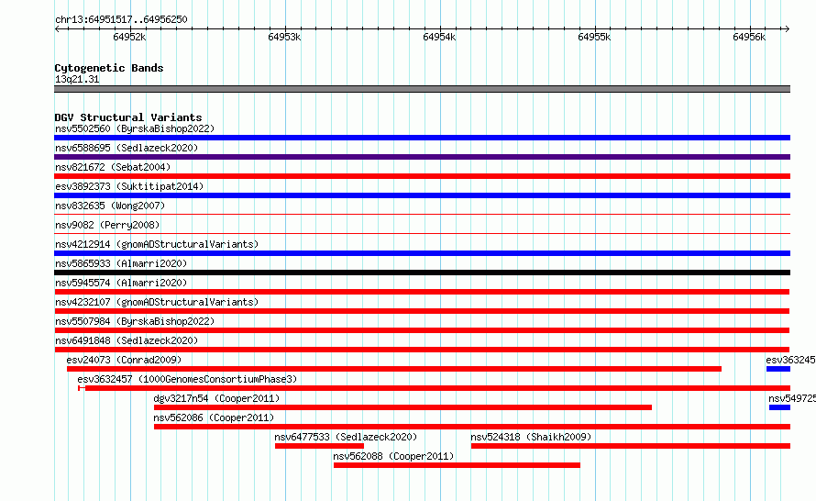
Task: Select the blue nsv4212914 variant bar
Action: (x=422, y=253)
